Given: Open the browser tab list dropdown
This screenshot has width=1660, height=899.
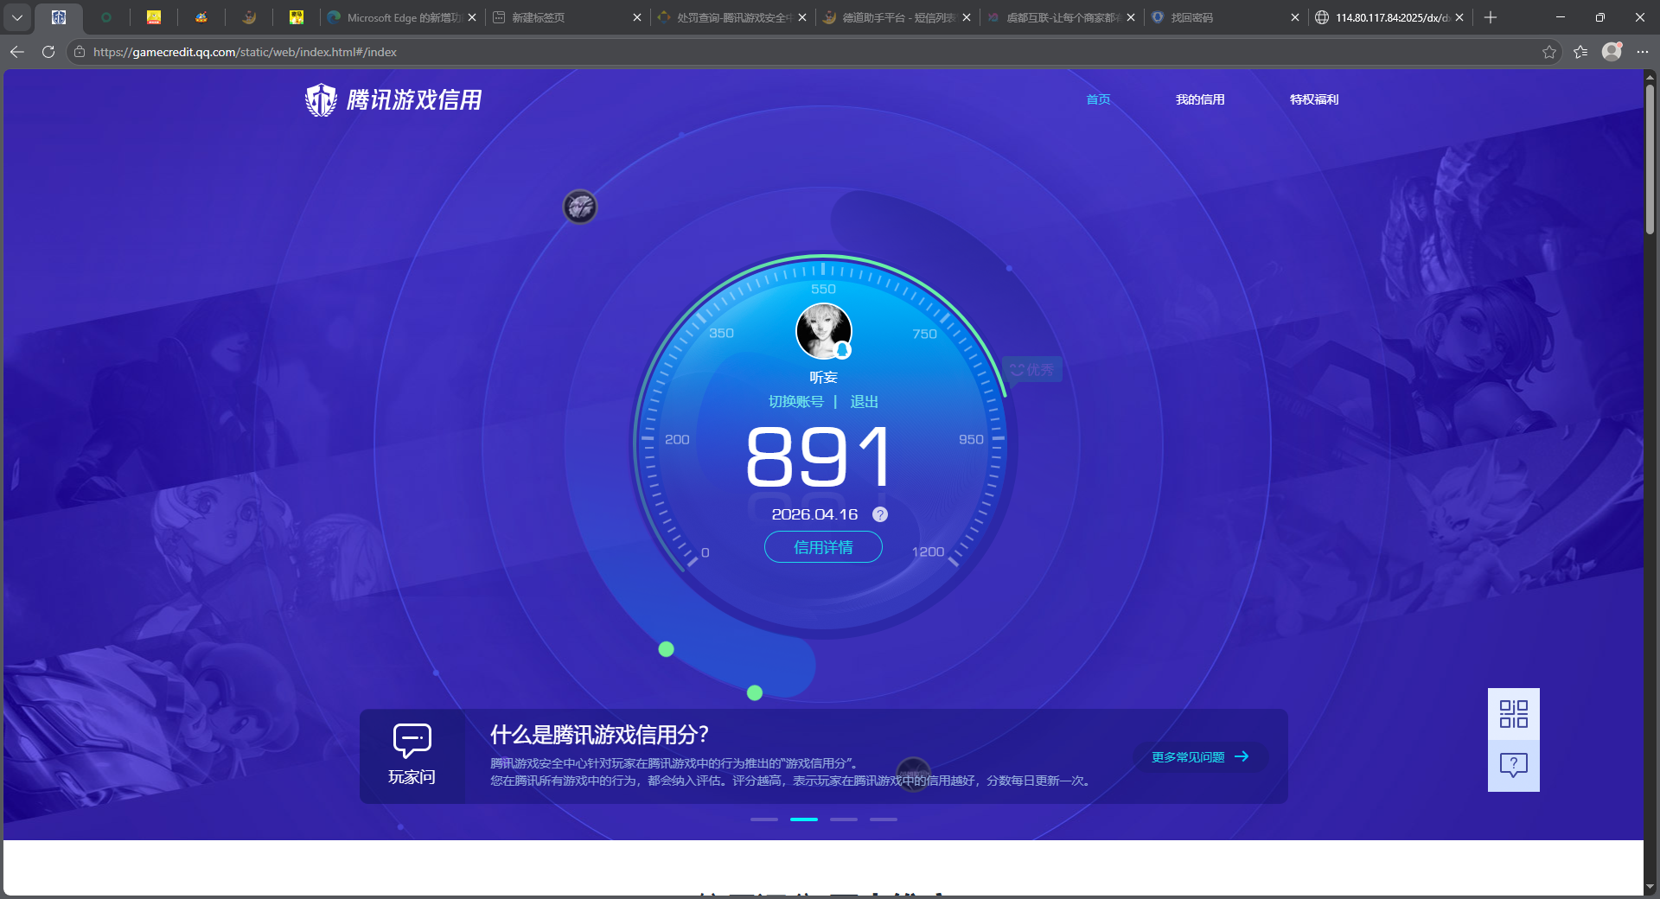Looking at the screenshot, I should [x=17, y=17].
